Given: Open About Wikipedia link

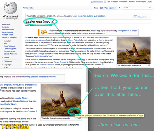Looking at the screenshot, I should [x=10, y=46].
